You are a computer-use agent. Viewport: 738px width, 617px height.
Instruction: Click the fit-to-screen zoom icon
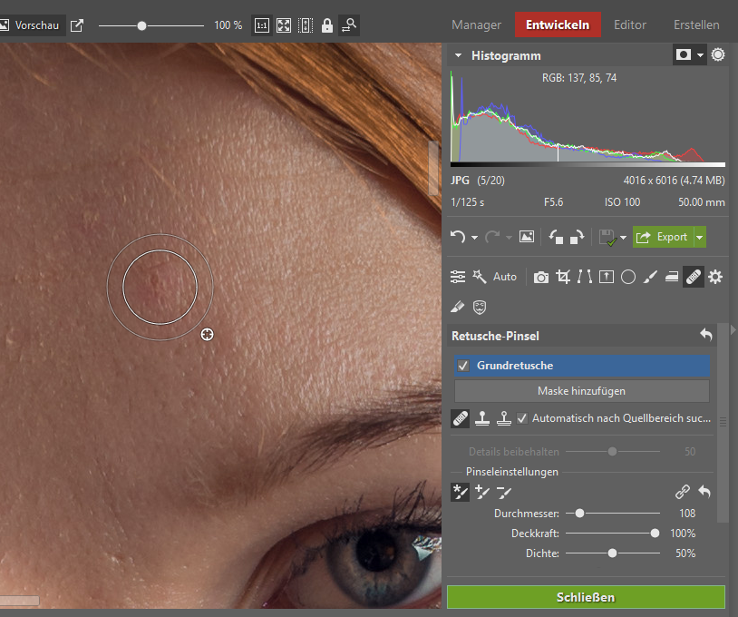[284, 25]
